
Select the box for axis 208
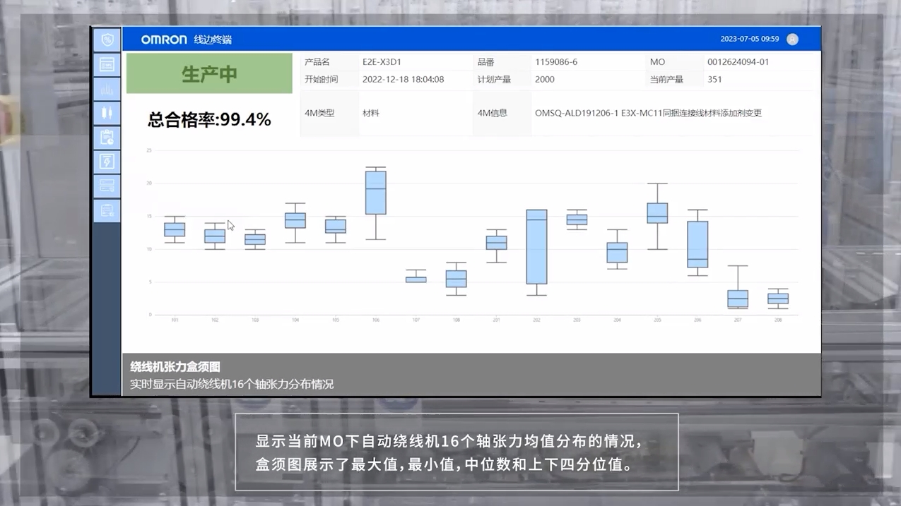(x=778, y=299)
